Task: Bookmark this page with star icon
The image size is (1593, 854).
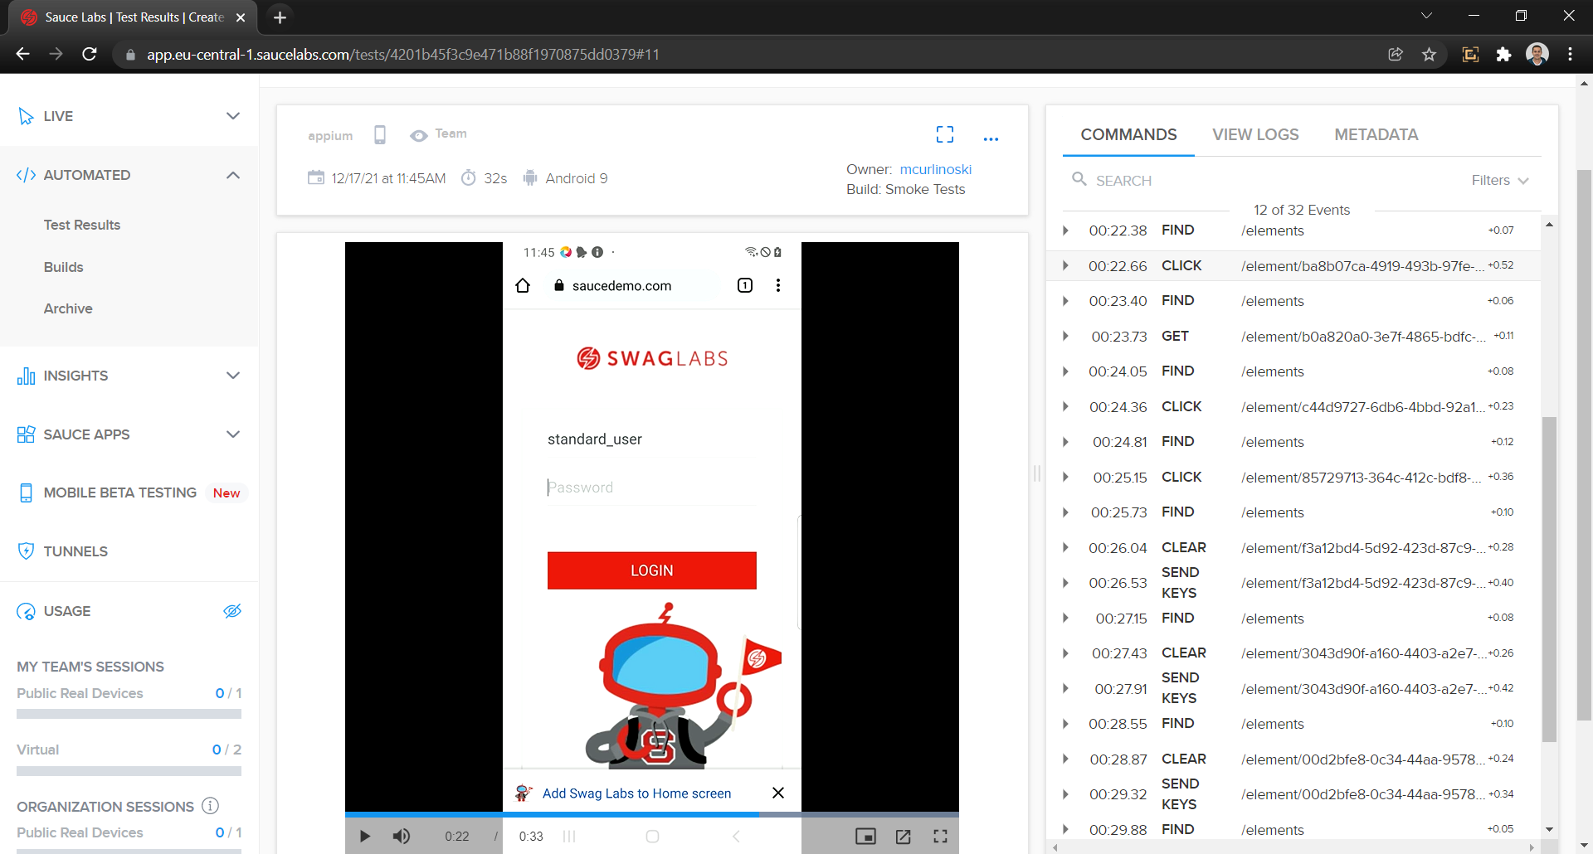Action: click(x=1429, y=54)
